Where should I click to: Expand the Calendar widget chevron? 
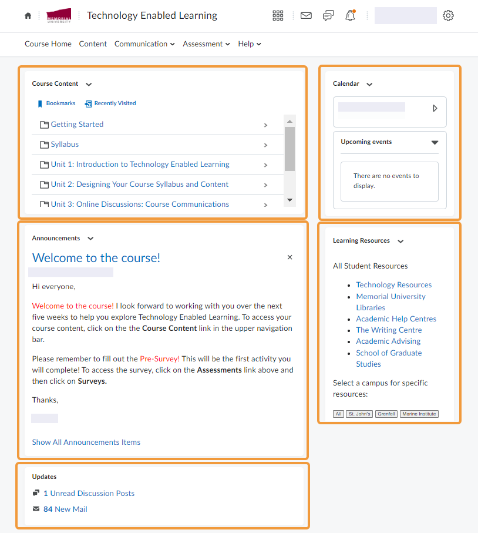click(x=369, y=84)
